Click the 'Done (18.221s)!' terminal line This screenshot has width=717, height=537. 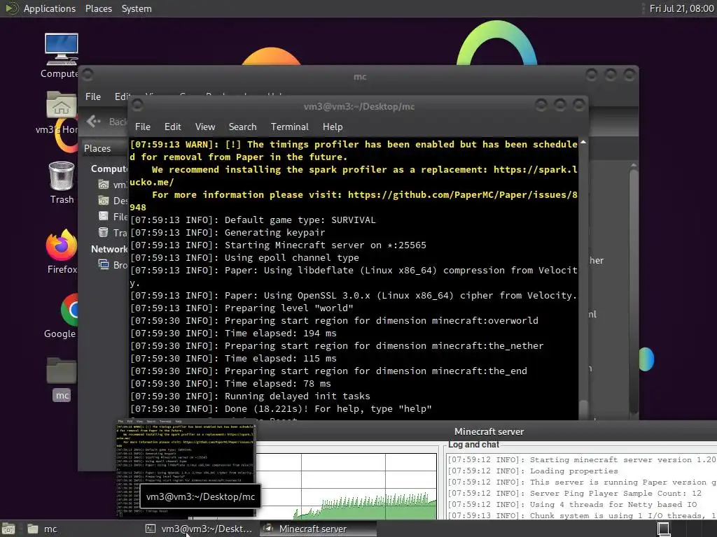[281, 408]
